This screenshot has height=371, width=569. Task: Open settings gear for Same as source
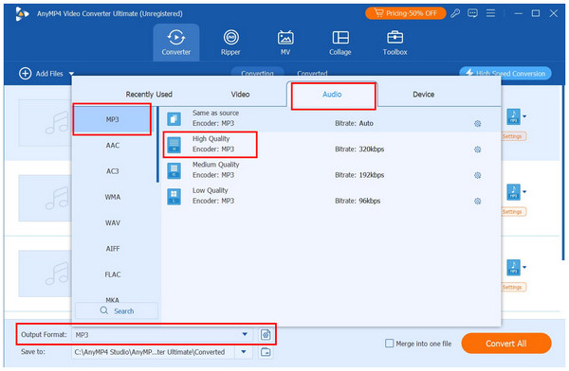click(x=478, y=124)
